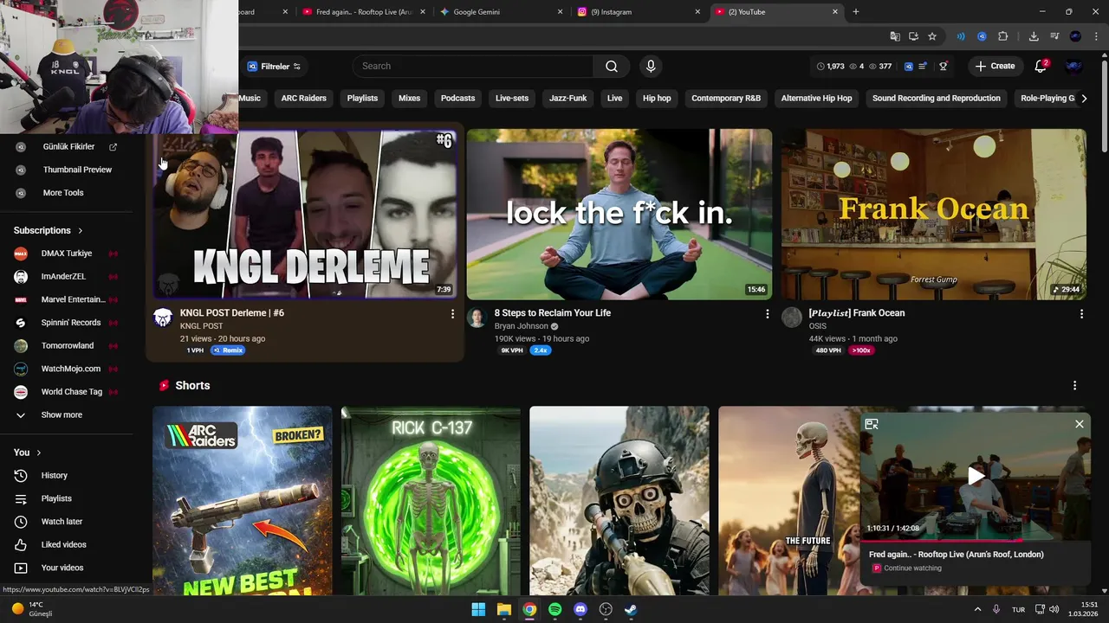Viewport: 1109px width, 623px height.
Task: Expand the Subscriptions section chevron
Action: [x=81, y=230]
